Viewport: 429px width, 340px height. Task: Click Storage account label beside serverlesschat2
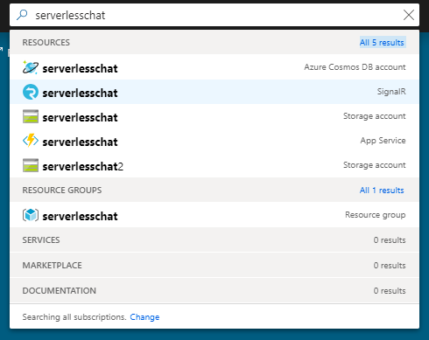375,165
